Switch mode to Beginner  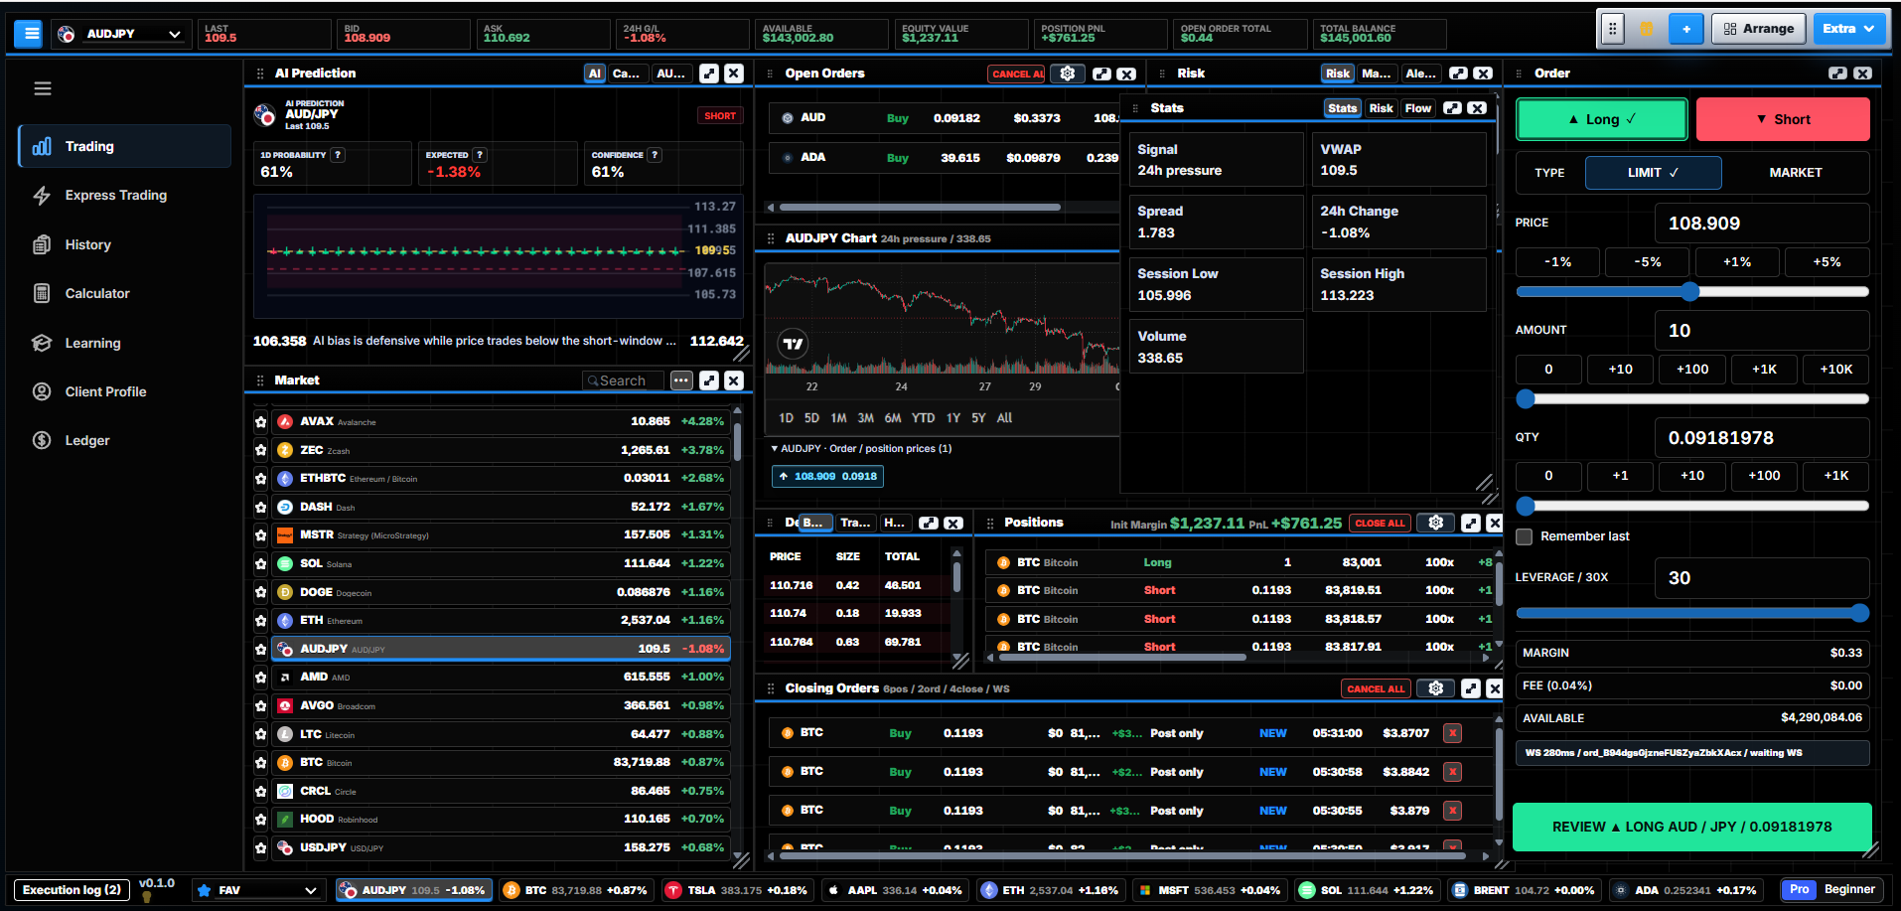pyautogui.click(x=1849, y=890)
